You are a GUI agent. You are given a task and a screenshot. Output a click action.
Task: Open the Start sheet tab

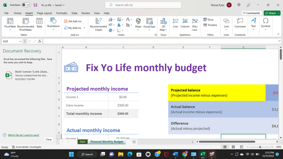pyautogui.click(x=82, y=142)
